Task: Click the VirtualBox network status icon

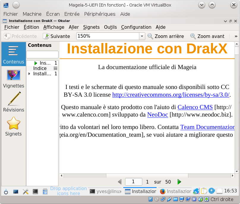Action: click(163, 199)
